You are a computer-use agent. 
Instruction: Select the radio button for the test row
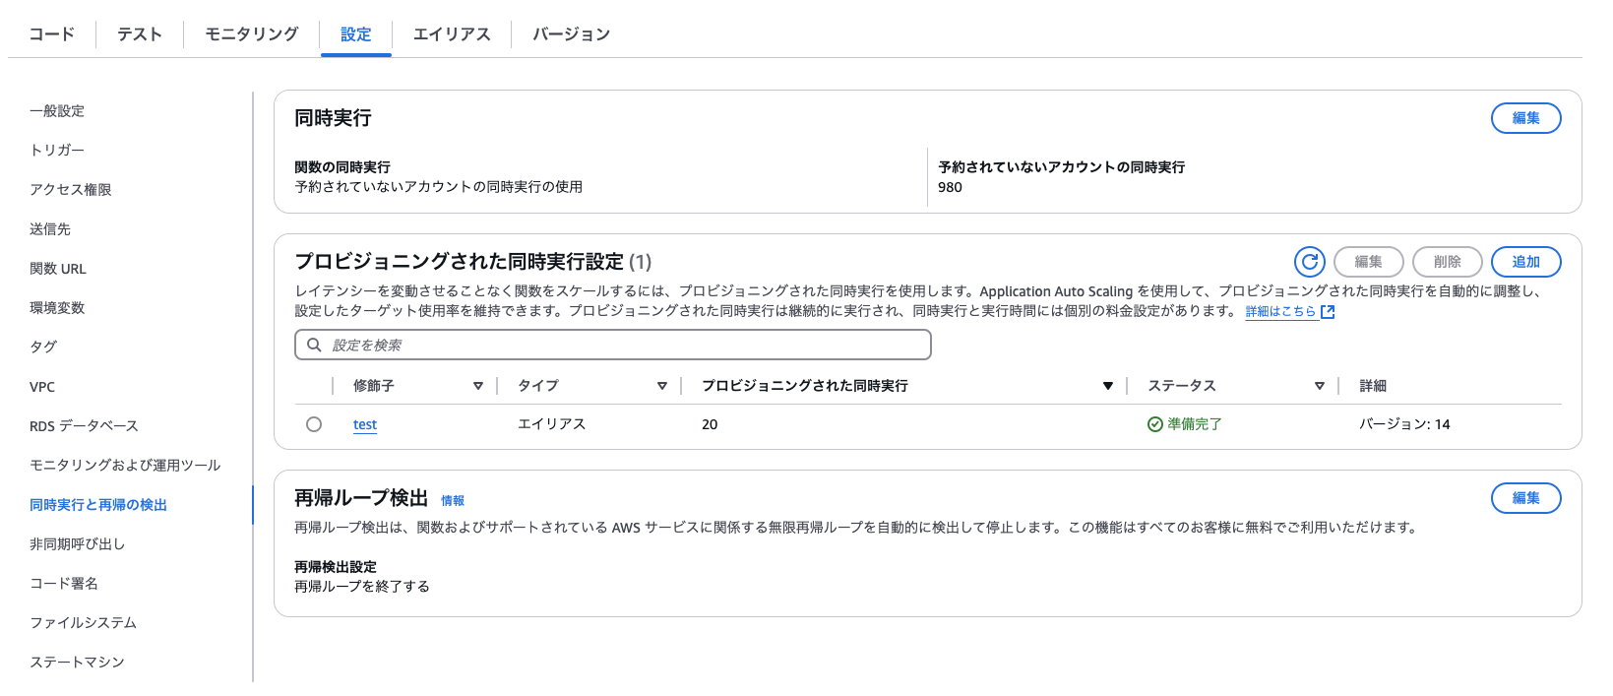tap(314, 424)
